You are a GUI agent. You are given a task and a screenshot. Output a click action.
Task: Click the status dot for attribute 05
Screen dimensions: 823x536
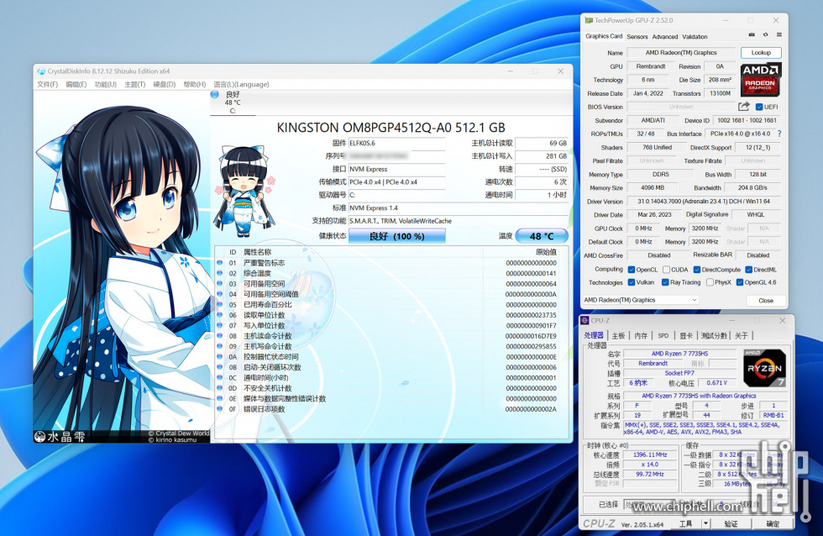219,304
